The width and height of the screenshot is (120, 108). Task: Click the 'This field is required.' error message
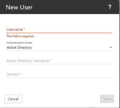click(x=20, y=36)
